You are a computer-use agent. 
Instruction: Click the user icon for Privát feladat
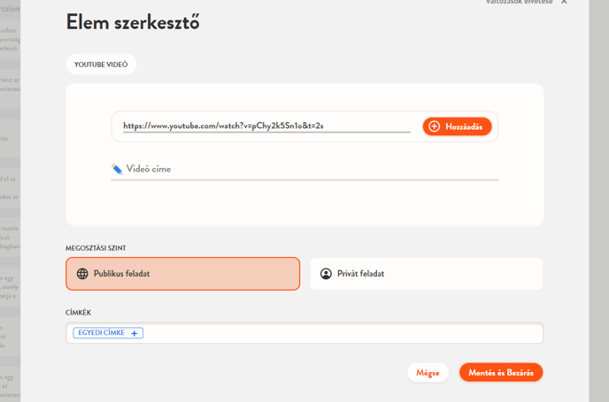[326, 274]
